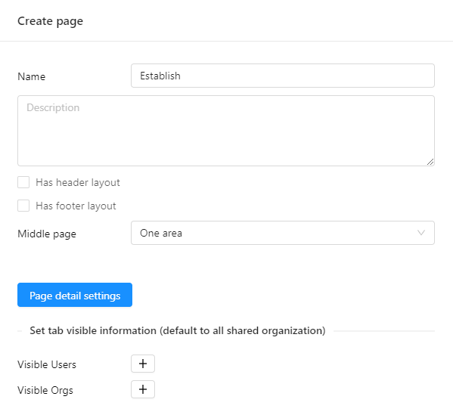Focus the Description text area
Screen dimensions: 453x418
226,131
